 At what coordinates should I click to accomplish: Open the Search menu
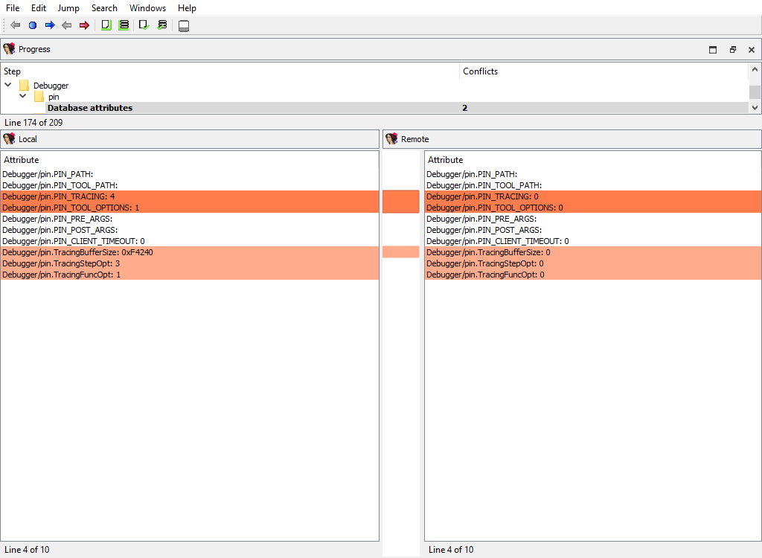click(104, 8)
